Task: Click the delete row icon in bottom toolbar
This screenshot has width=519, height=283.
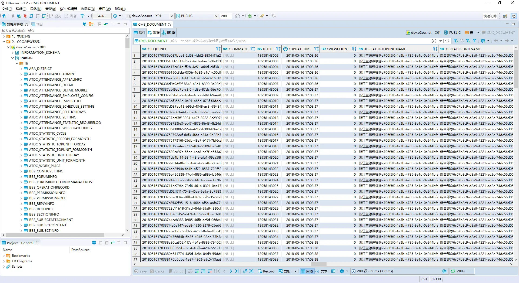Action: (210, 271)
